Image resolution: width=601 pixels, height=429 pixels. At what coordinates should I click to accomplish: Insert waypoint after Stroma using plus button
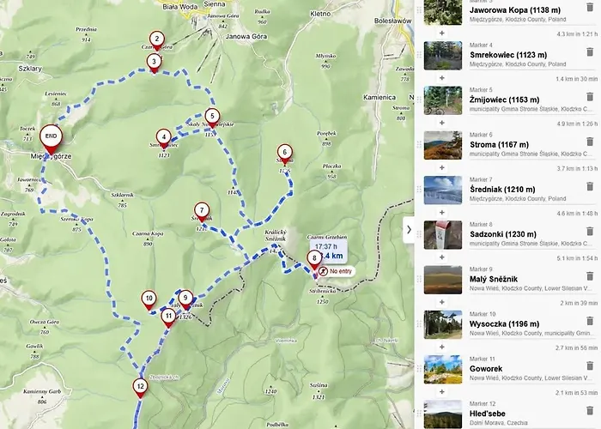click(x=442, y=168)
